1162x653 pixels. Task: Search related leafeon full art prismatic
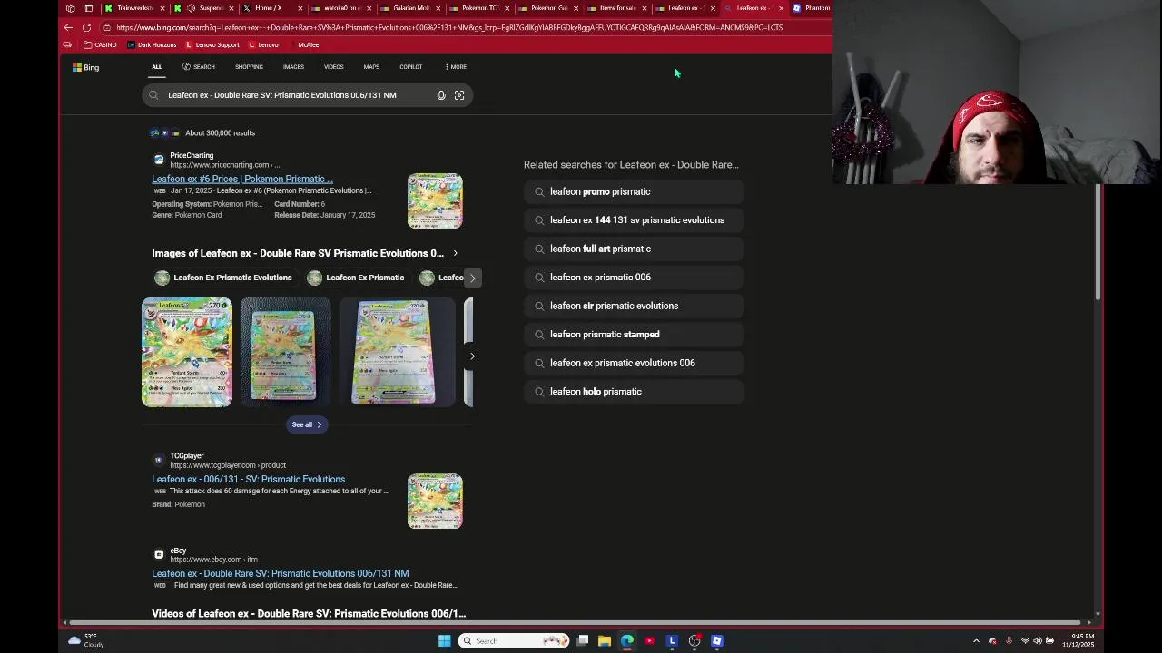[x=634, y=249]
